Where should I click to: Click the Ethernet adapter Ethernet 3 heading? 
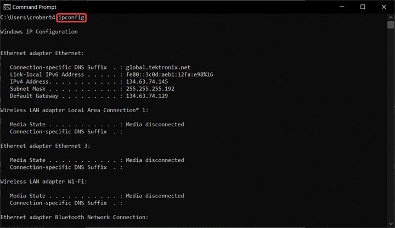[x=46, y=146]
